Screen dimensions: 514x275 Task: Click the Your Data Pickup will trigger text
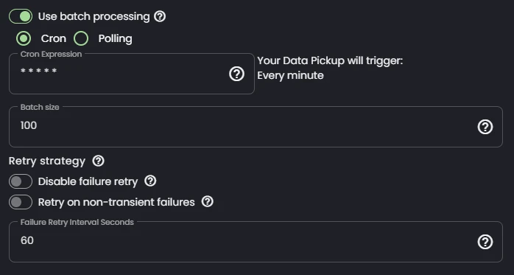pyautogui.click(x=330, y=60)
